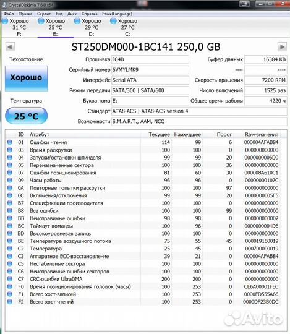Open the Файл menu
290x334 pixels.
[x=9, y=14]
